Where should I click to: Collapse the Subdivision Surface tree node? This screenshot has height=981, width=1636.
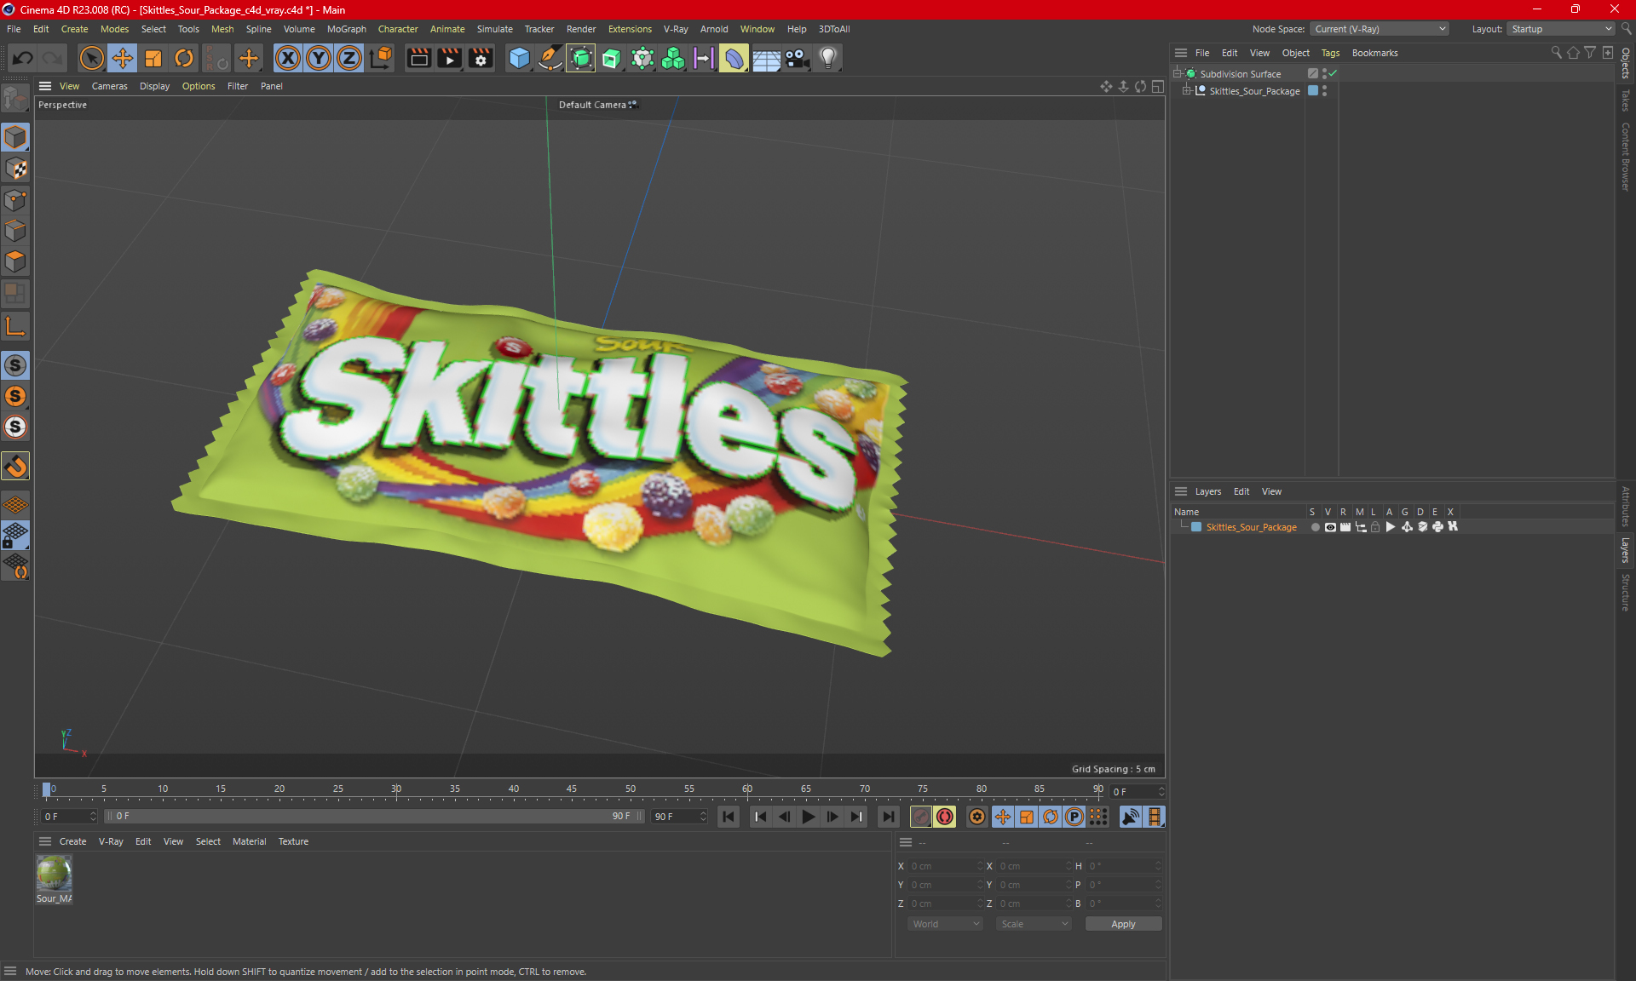1178,73
